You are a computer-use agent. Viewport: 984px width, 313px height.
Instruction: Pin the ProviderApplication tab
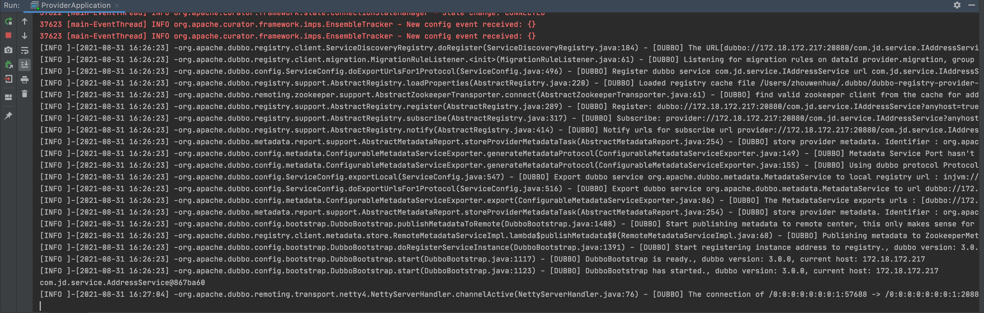click(x=8, y=116)
